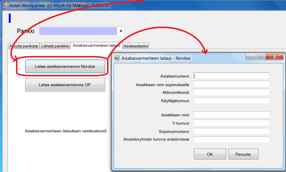This screenshot has height=172, width=286.
Task: Click Lataa asiakasvarmenne Nordea button
Action: click(x=65, y=66)
